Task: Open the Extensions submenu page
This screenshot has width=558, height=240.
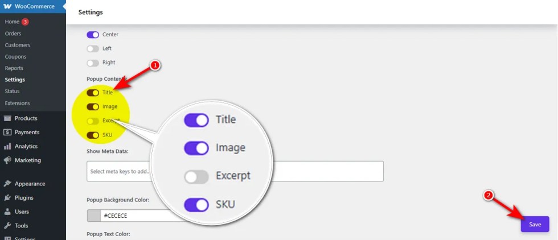Action: pyautogui.click(x=17, y=103)
